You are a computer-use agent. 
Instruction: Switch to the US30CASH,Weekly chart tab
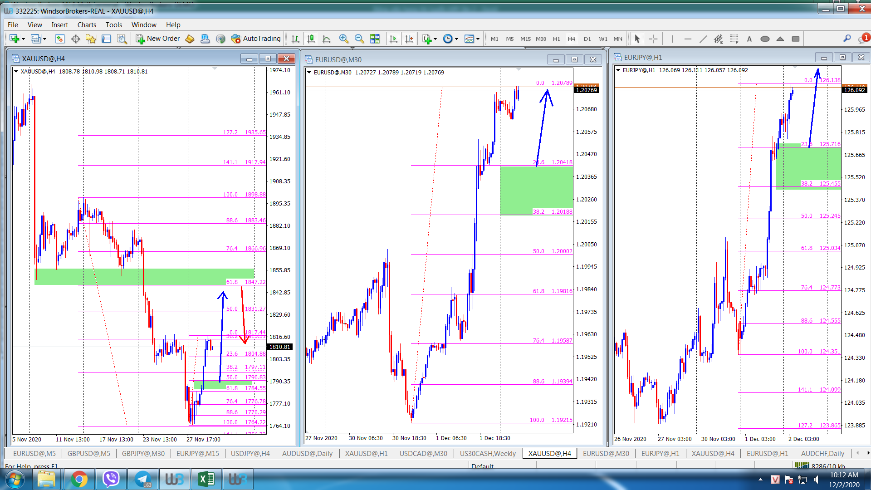pos(488,453)
